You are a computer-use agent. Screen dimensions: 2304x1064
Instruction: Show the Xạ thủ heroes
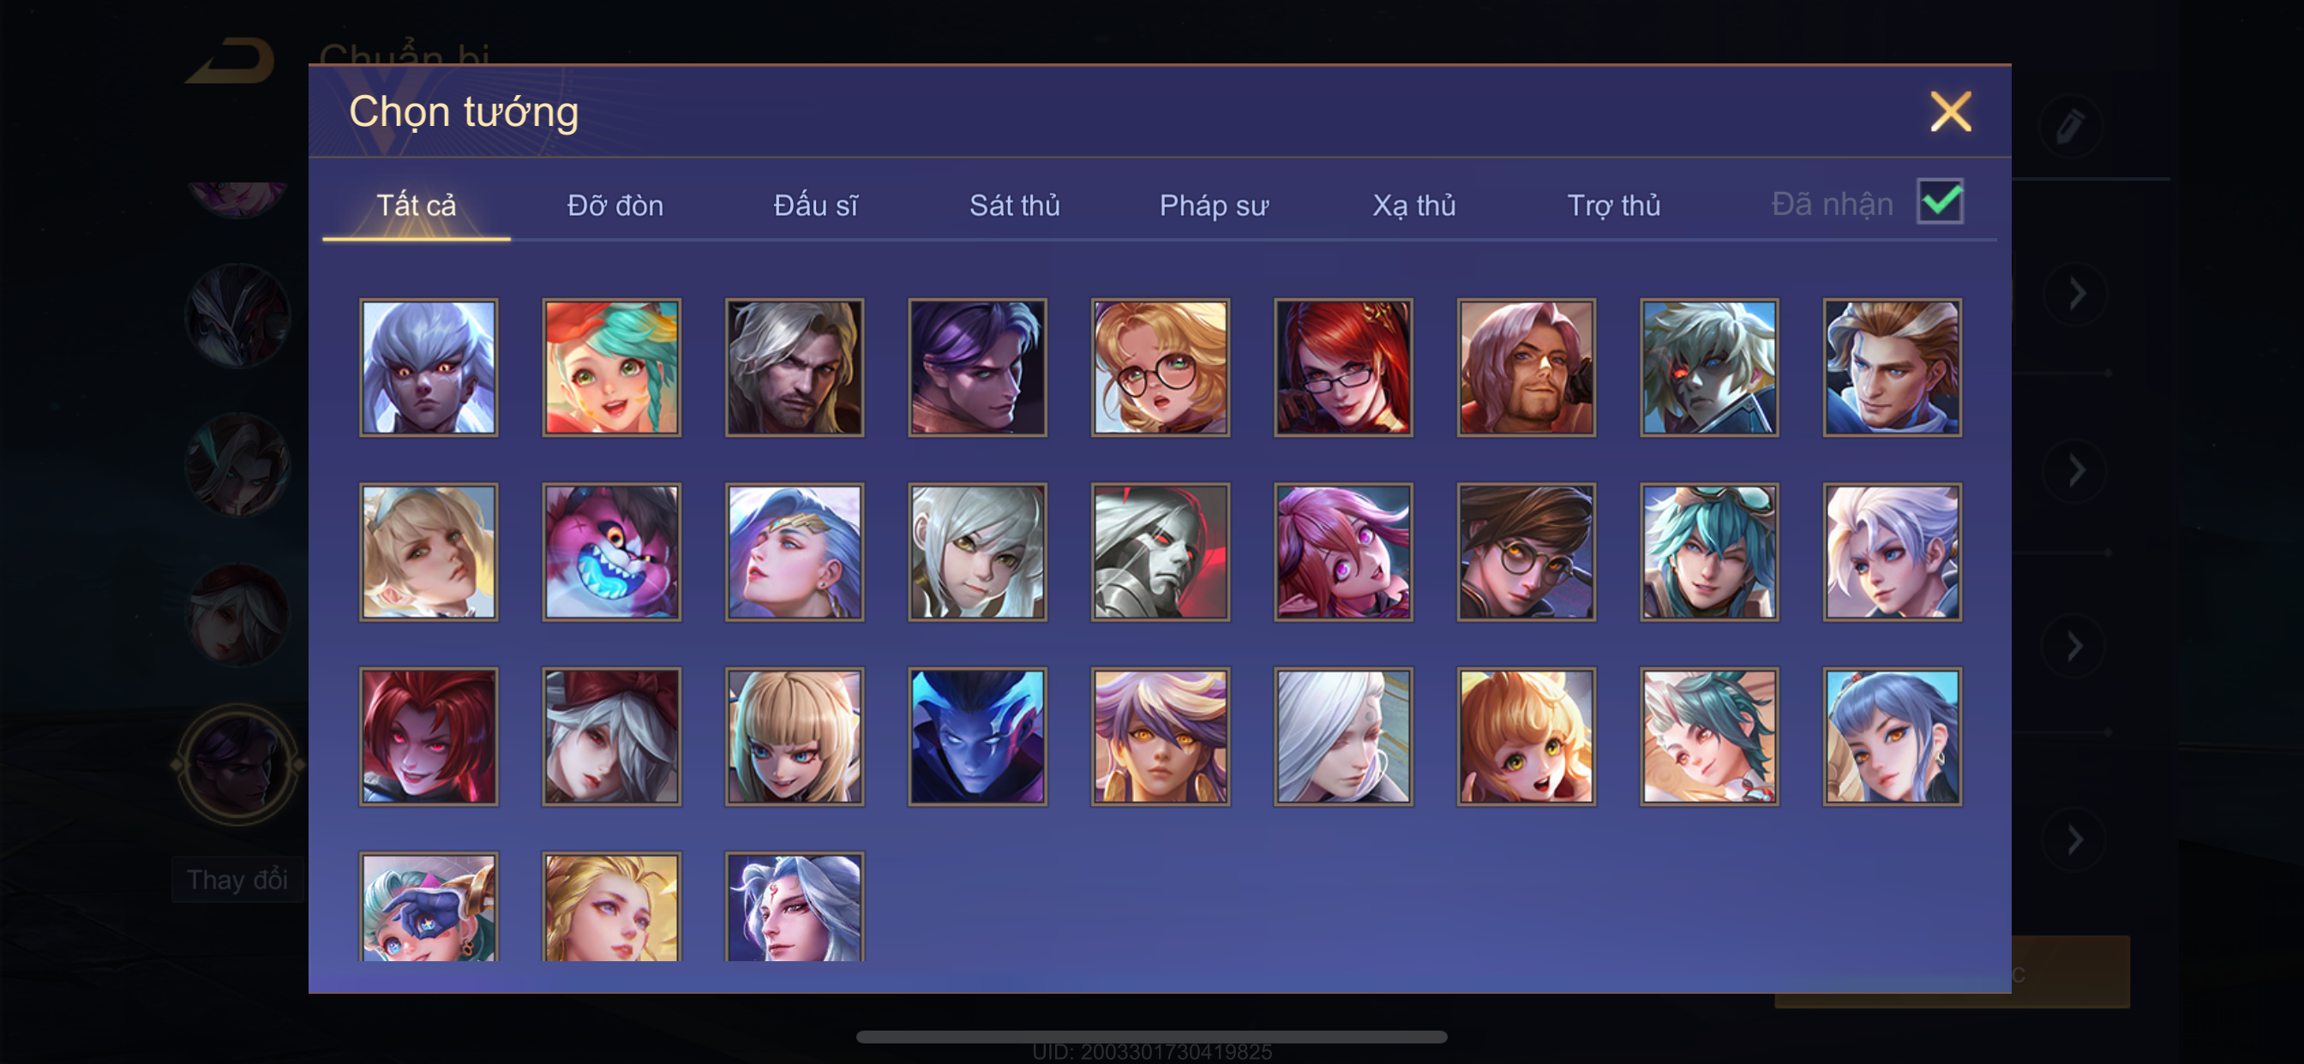tap(1414, 206)
